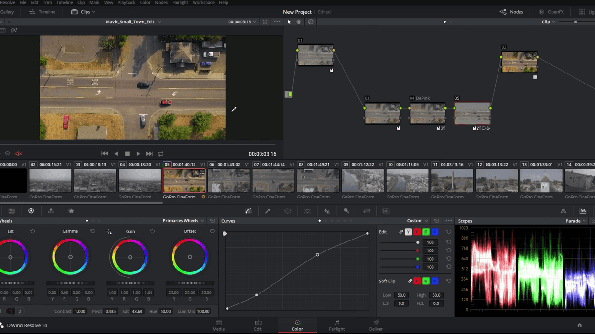Select the Color Wheels palette icon
Image resolution: width=595 pixels, height=334 pixels.
point(31,211)
